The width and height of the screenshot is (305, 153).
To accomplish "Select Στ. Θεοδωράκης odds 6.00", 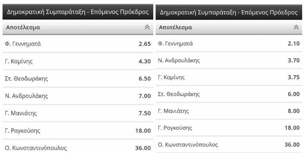I will click(293, 94).
